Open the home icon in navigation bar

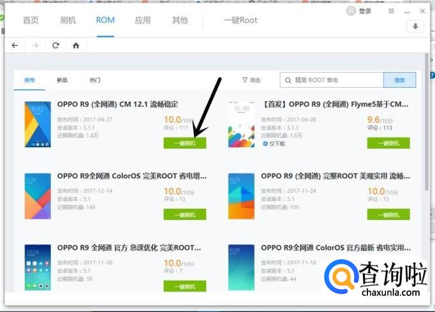(x=76, y=46)
